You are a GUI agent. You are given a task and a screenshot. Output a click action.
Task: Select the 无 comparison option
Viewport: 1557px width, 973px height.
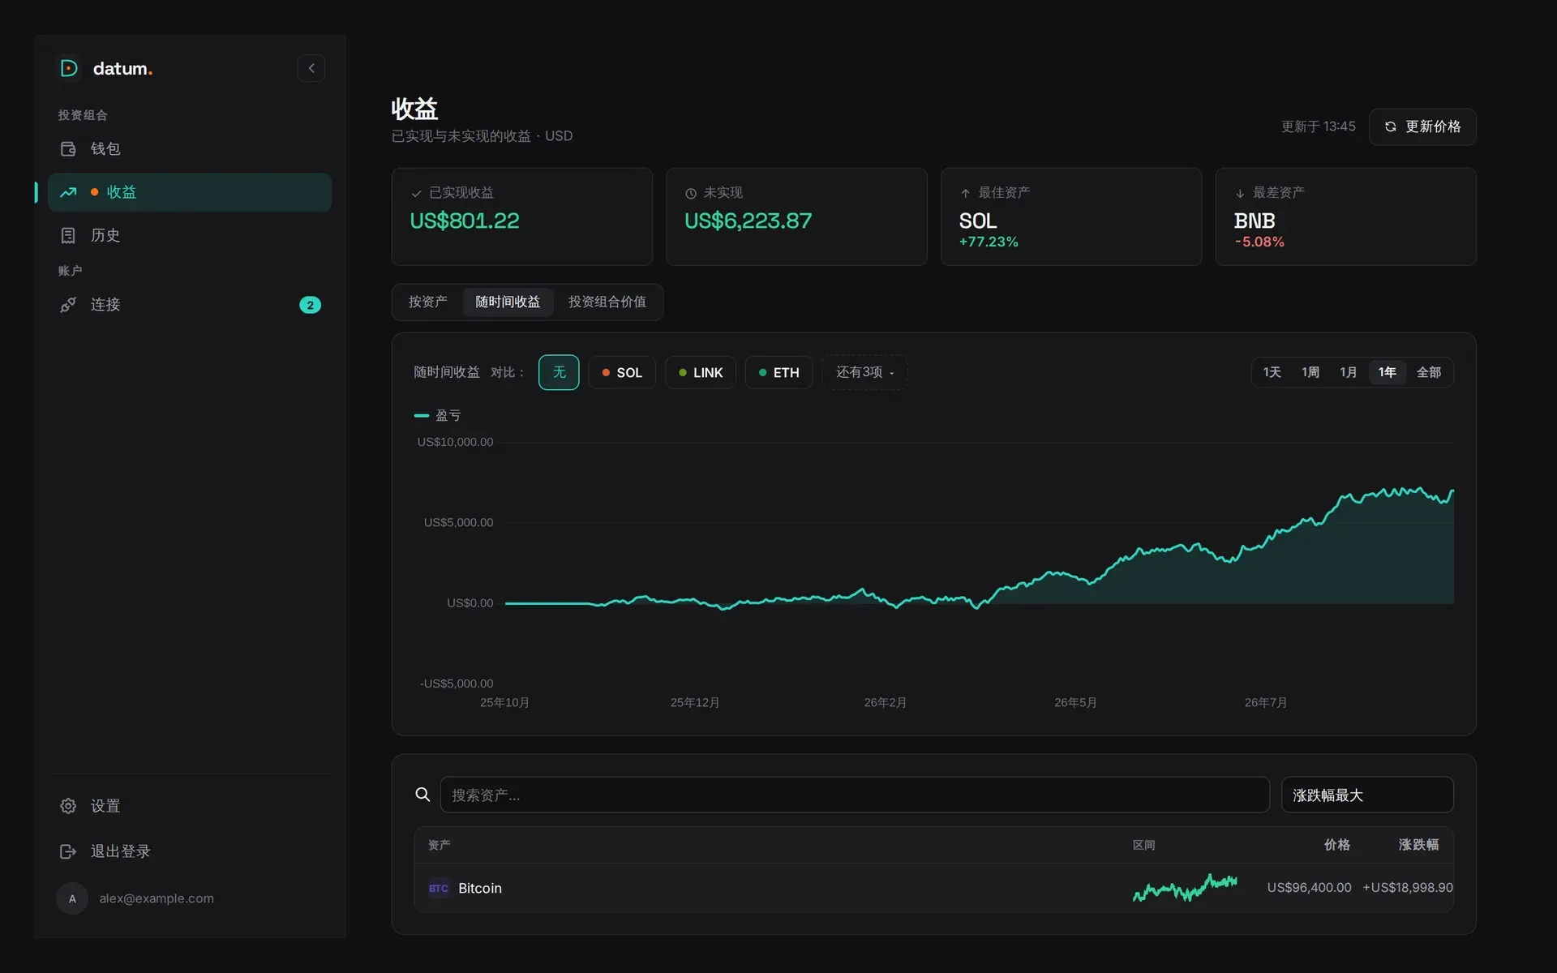[559, 372]
